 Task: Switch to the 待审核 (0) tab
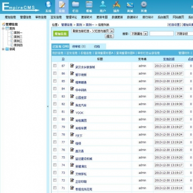click(x=79, y=46)
